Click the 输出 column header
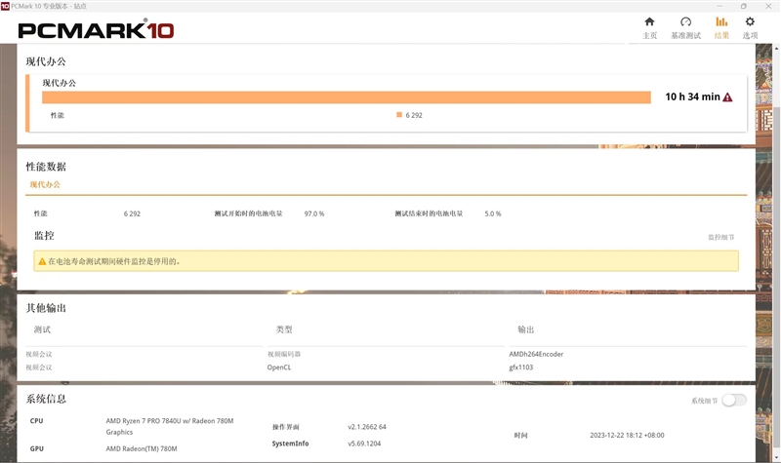Screen dimensions: 781x463 pos(526,329)
